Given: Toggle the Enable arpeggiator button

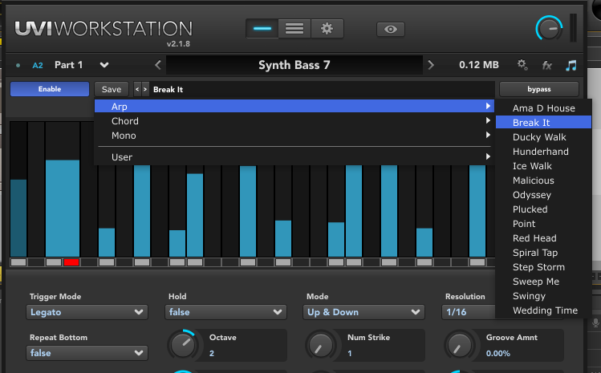Looking at the screenshot, I should click(50, 89).
